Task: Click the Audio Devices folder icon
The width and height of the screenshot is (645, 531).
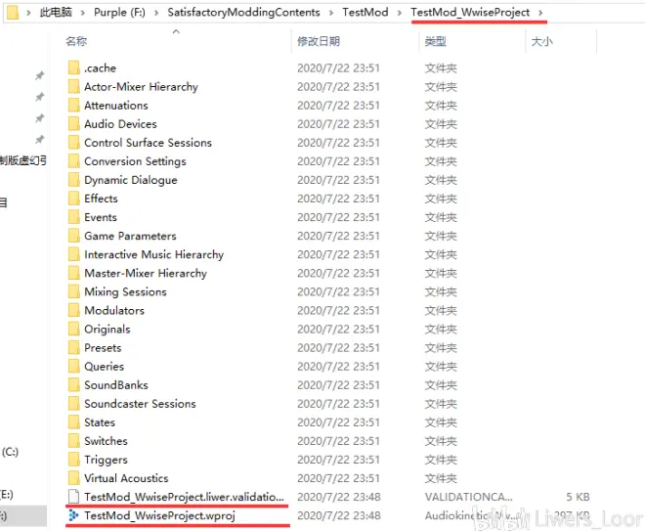Action: (74, 124)
